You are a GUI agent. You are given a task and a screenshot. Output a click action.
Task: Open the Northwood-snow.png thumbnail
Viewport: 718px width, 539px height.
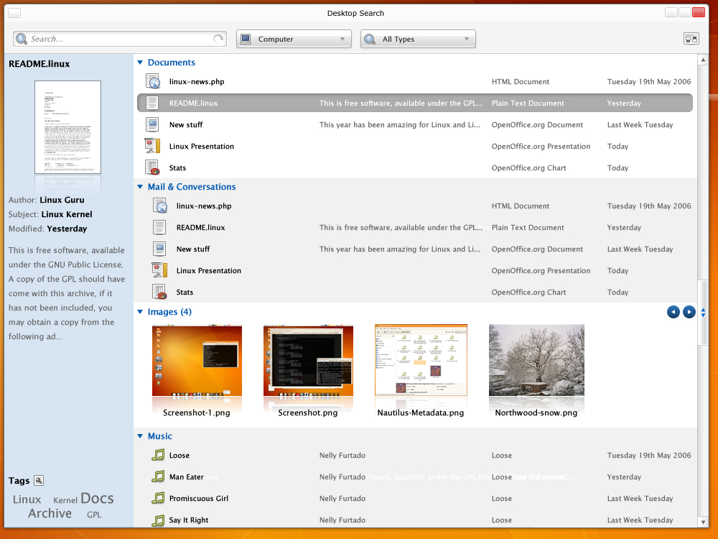tap(536, 360)
